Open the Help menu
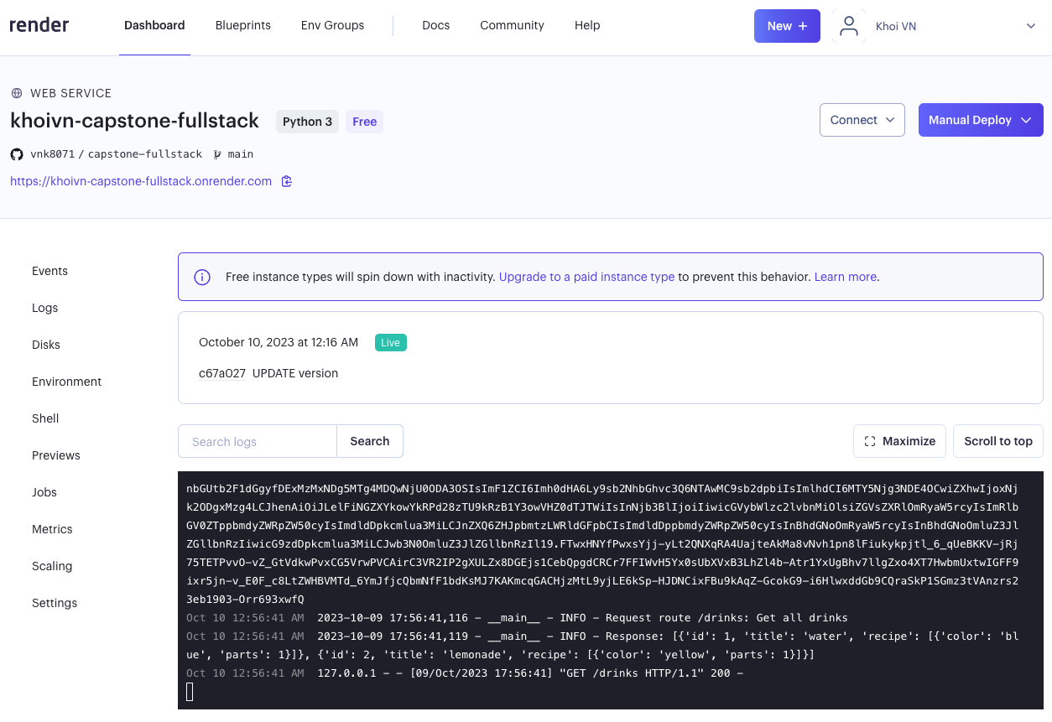This screenshot has width=1052, height=722. click(587, 25)
